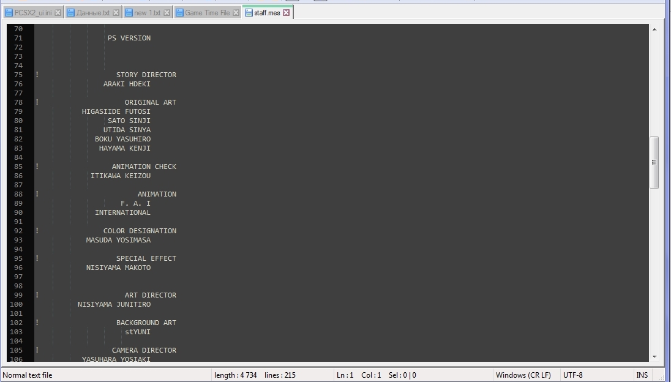Click the HIGASIIDE FUTOSI line
This screenshot has width=671, height=382.
pyautogui.click(x=116, y=111)
